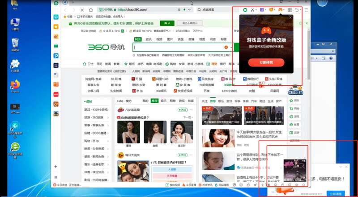Open the 回收站 recycle bin desktop icon
358x197 pixels.
[x=15, y=45]
